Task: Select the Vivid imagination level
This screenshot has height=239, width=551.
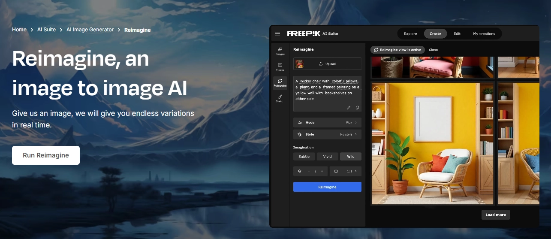Action: (327, 157)
